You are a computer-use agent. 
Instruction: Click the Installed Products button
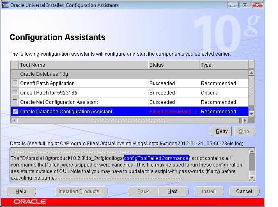(x=81, y=191)
